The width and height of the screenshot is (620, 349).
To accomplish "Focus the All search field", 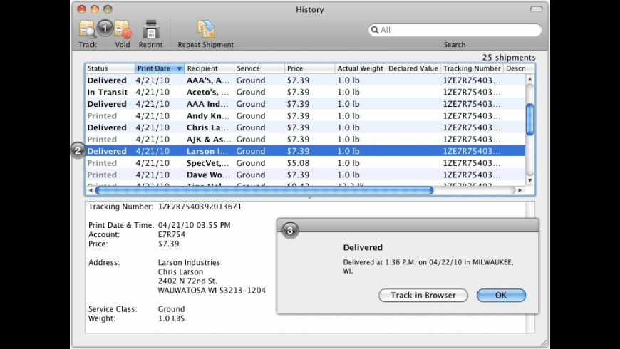I will [x=456, y=31].
